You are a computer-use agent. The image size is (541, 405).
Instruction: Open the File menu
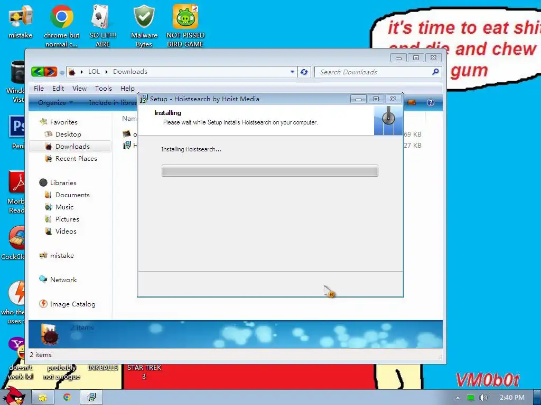click(39, 88)
